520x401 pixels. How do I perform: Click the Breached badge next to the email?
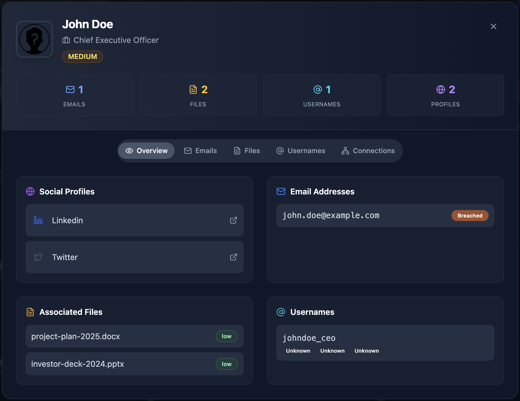[x=470, y=216]
